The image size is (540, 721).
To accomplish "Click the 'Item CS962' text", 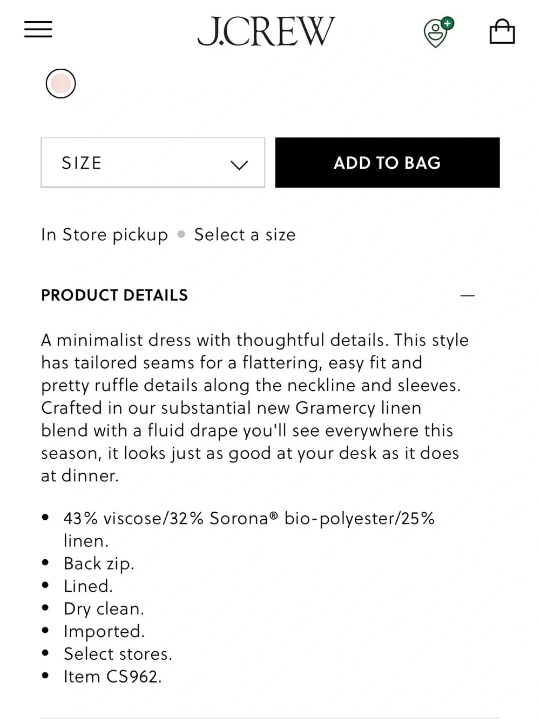I will pos(113,677).
